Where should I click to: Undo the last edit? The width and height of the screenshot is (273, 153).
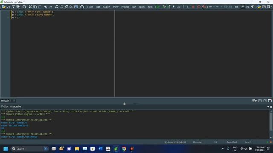[x=46, y=7]
